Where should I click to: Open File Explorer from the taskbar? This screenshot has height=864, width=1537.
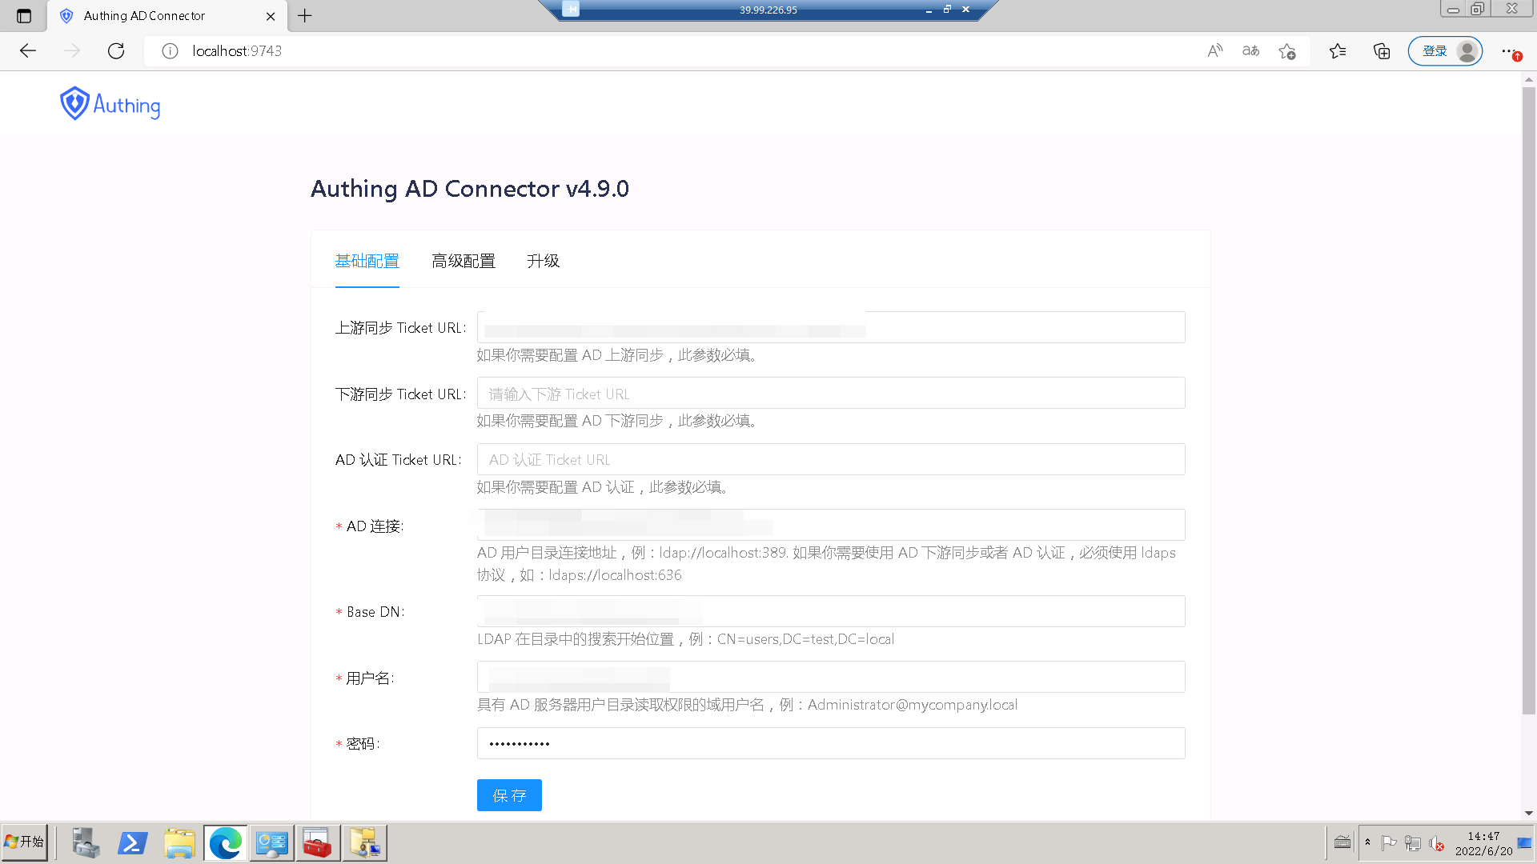179,842
